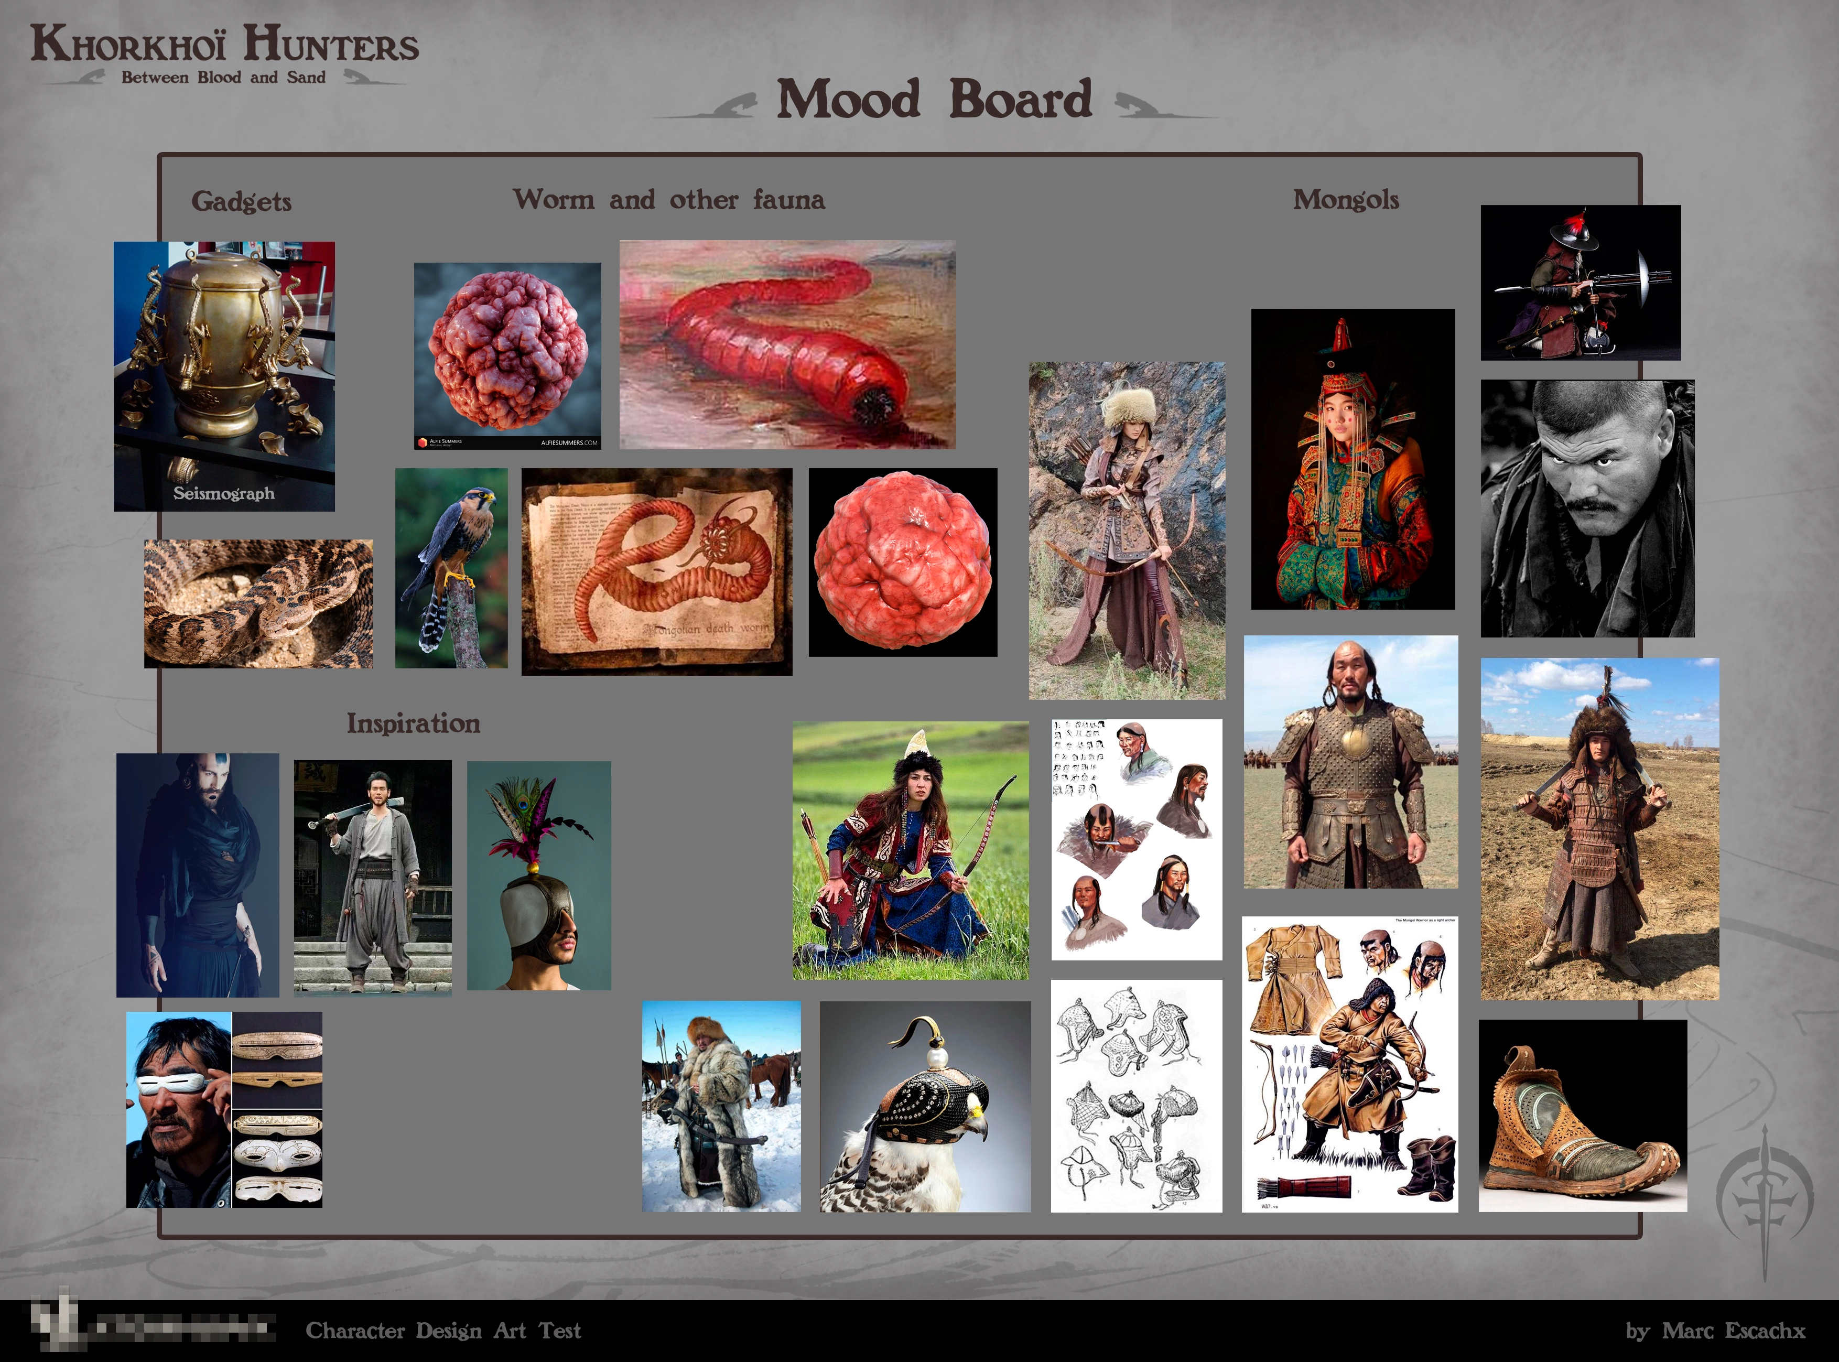Screen dimensions: 1839x1362
Task: Click the Inspiration section label
Action: point(413,724)
